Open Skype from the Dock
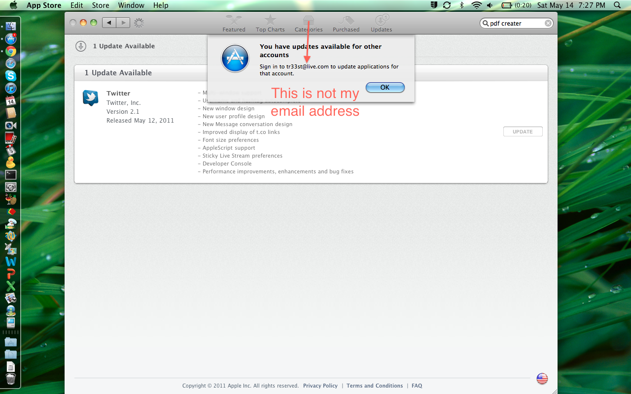Viewport: 631px width, 394px height. pyautogui.click(x=11, y=76)
